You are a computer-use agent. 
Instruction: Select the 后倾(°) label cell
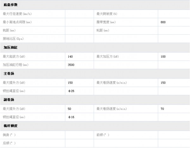(9, 143)
